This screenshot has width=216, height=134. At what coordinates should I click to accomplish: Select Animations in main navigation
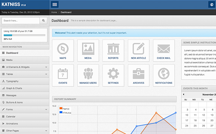[x=25, y=124]
